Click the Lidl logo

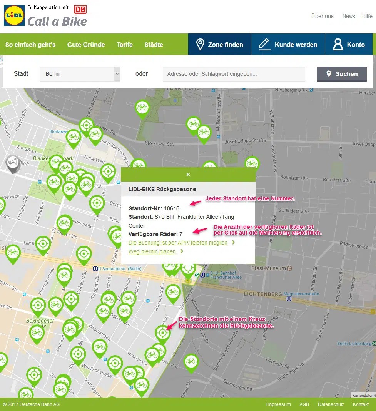pyautogui.click(x=14, y=15)
